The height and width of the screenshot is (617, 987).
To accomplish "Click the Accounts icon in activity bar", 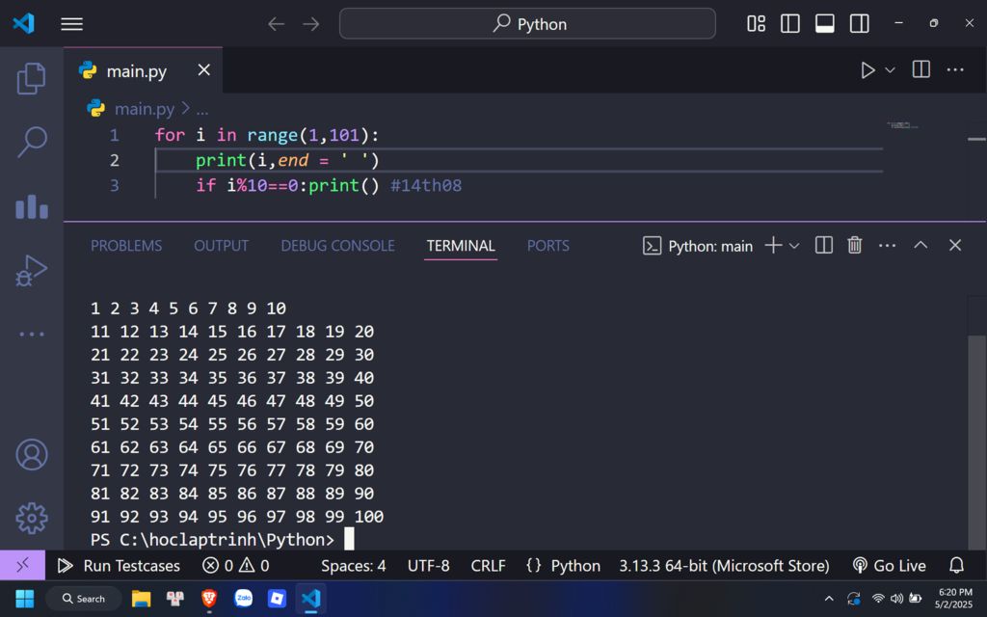I will pos(31,454).
